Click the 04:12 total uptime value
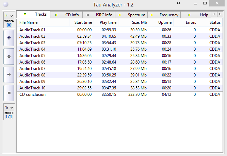The height and width of the screenshot is (156, 227). coord(166,94)
